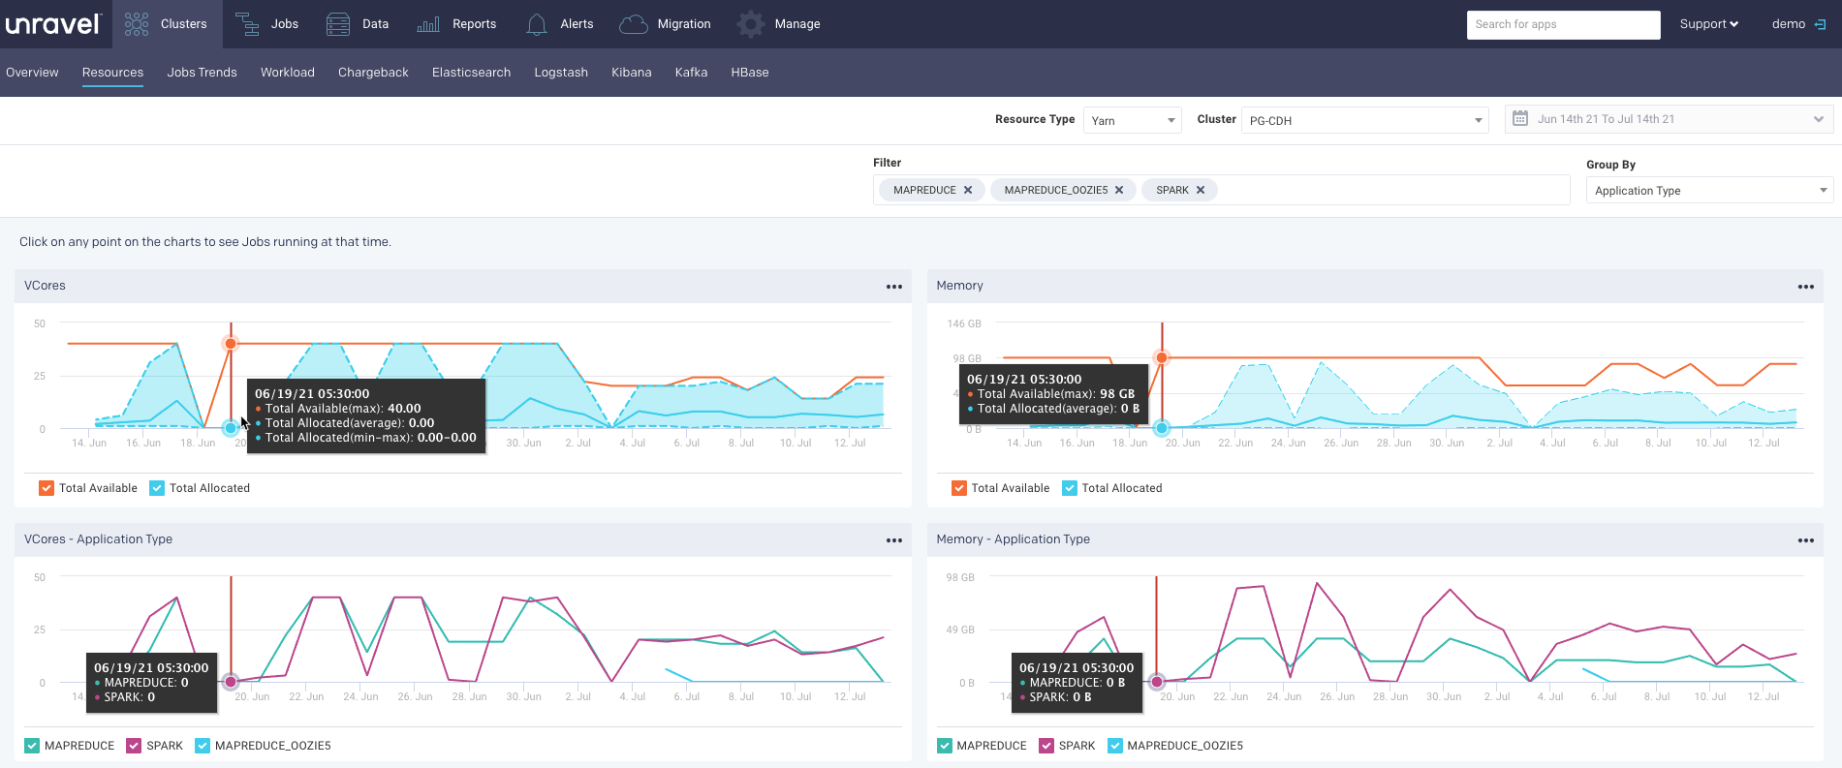Viewport: 1842px width, 768px height.
Task: Click the calendar icon in date range
Action: click(1520, 118)
